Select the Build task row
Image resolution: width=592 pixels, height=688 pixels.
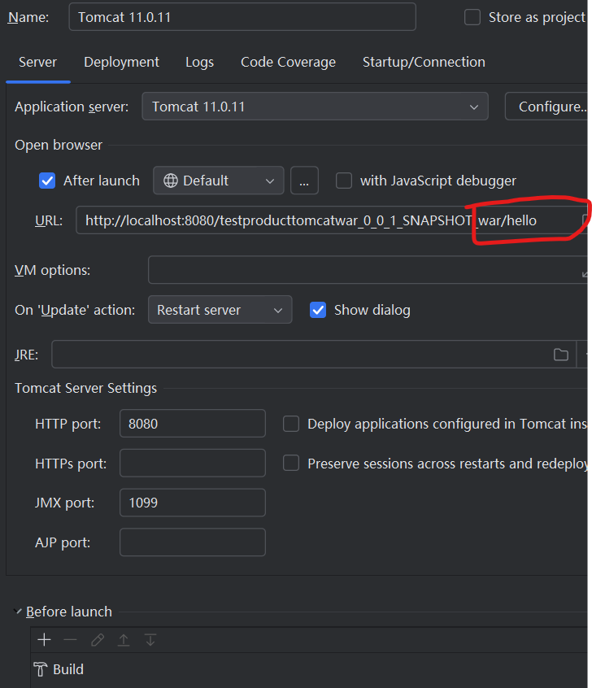point(309,669)
